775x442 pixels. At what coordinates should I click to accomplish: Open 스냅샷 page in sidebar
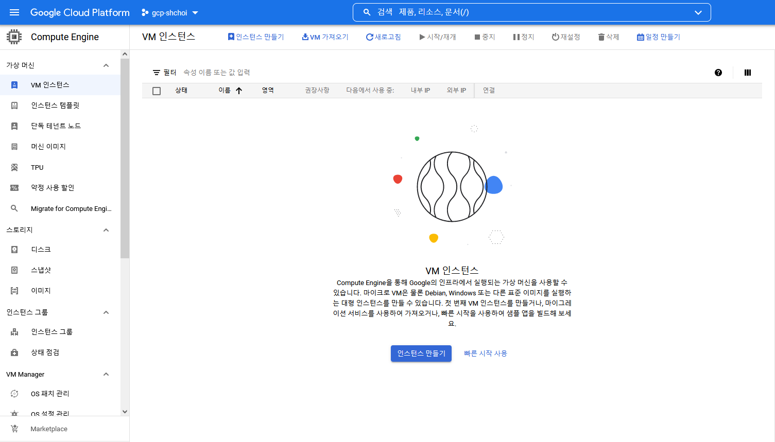coord(60,270)
